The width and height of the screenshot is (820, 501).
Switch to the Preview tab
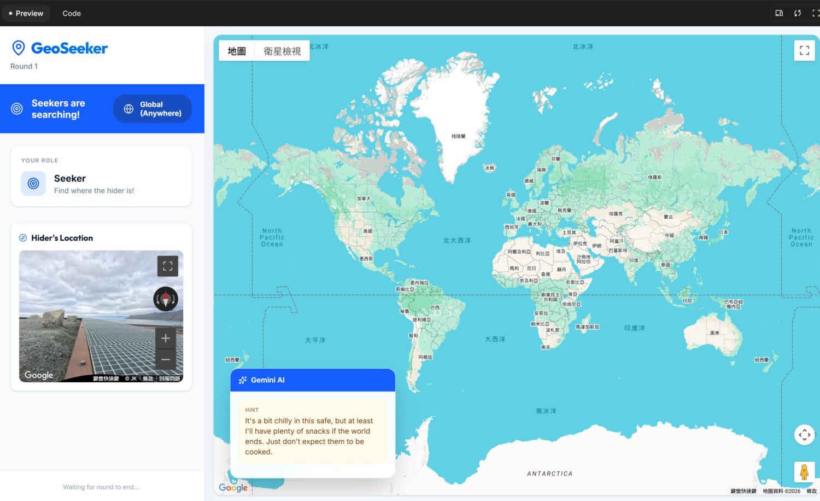[26, 13]
